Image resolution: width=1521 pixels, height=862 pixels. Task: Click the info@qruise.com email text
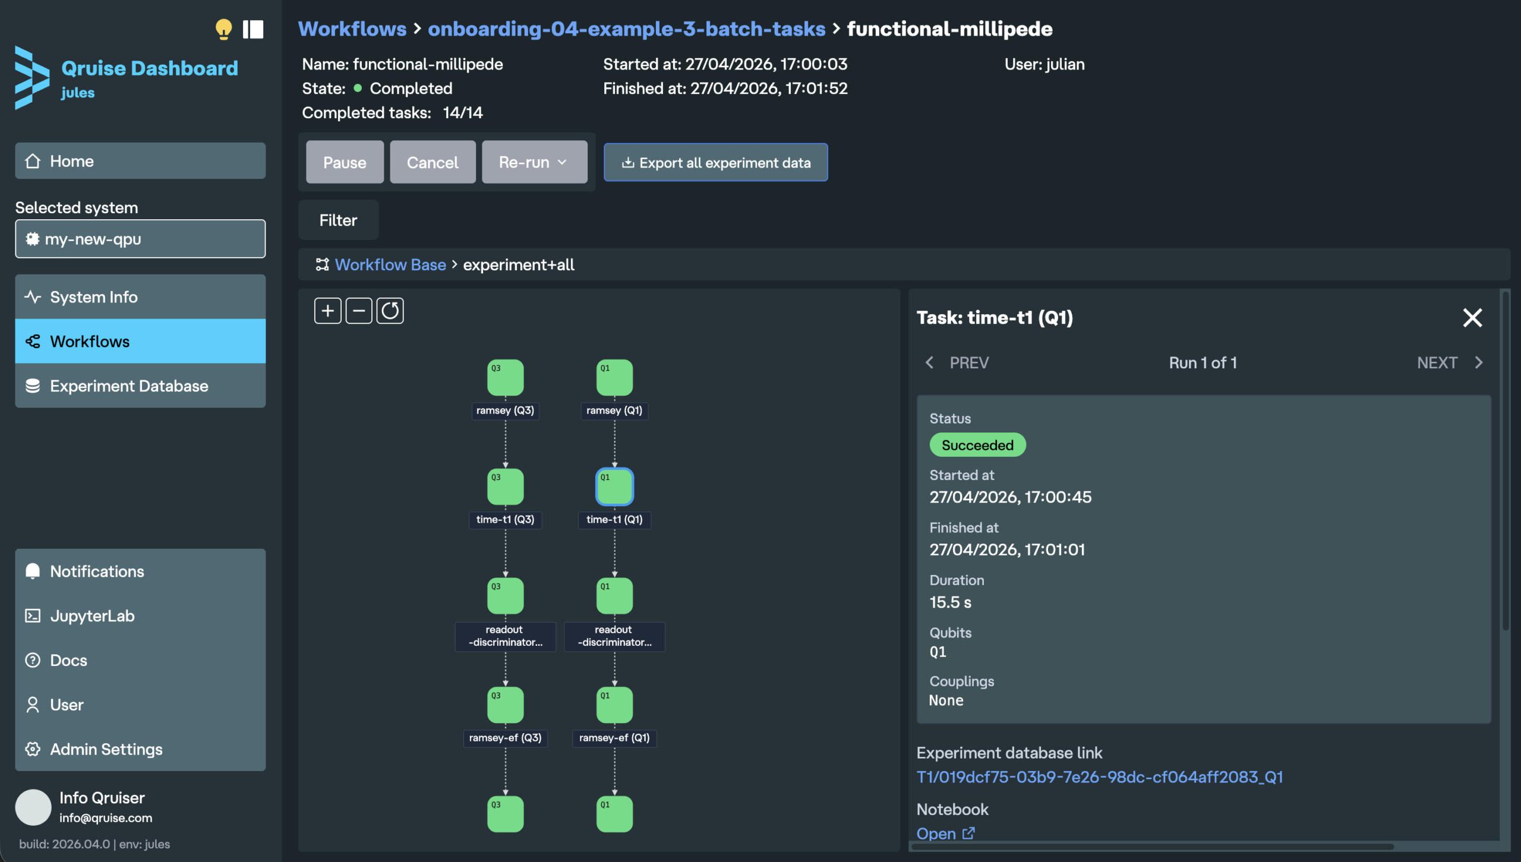point(106,817)
